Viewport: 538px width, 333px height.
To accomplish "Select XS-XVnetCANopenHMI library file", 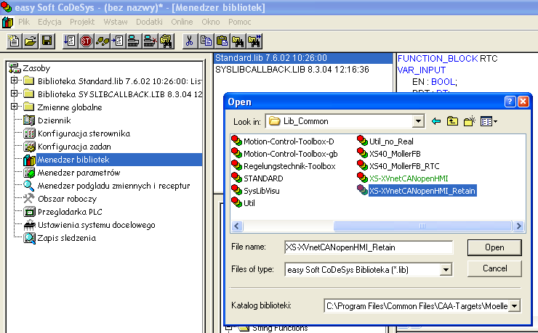I will coord(403,178).
